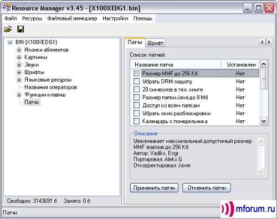Select Картинки tree label
The image size is (277, 219).
click(36, 57)
